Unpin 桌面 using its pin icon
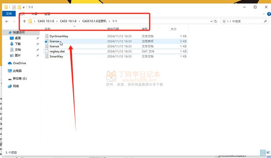271x158 pixels. pos(37,38)
